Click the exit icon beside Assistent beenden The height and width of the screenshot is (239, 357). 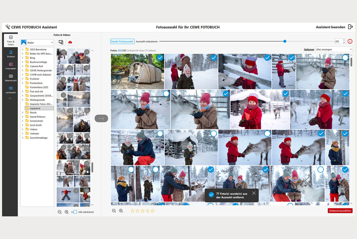pyautogui.click(x=350, y=27)
